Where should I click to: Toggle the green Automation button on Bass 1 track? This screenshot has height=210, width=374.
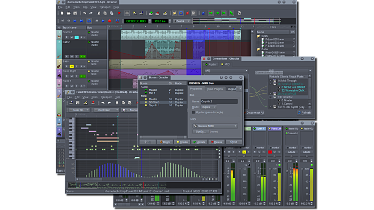coord(83,57)
